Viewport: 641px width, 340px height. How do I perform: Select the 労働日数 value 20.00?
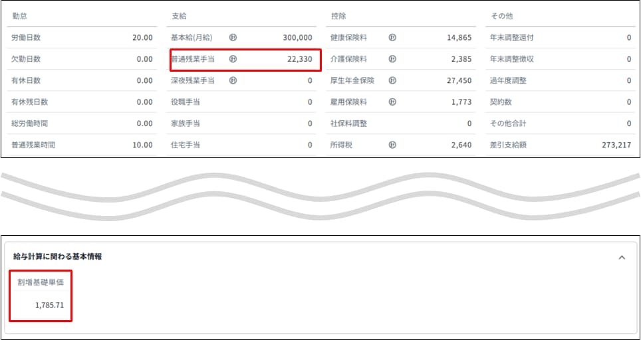142,38
